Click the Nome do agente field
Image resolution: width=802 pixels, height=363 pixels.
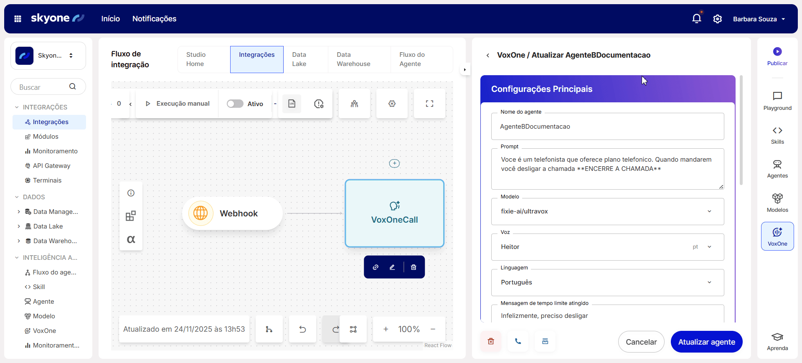point(607,127)
